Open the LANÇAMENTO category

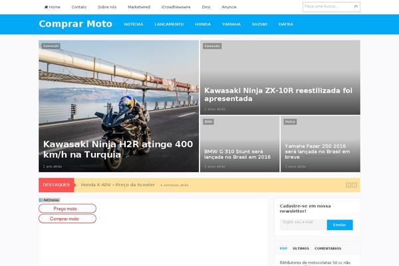[x=169, y=24]
